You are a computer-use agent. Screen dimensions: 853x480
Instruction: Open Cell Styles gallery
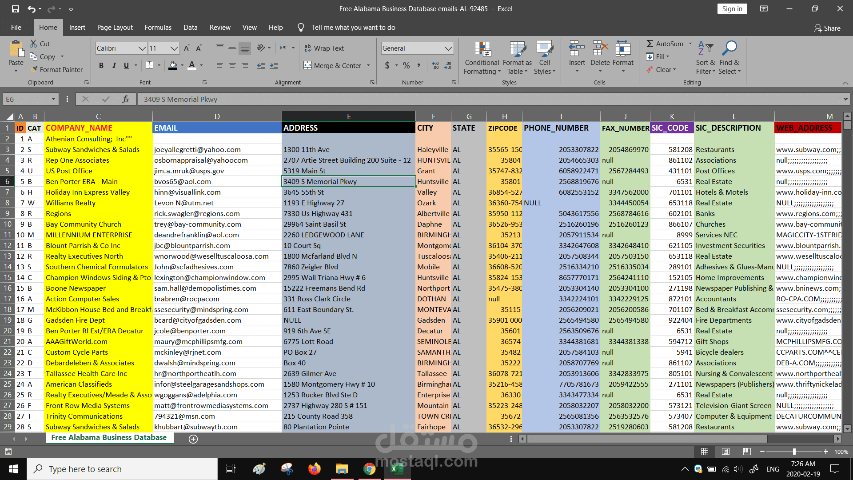click(545, 58)
